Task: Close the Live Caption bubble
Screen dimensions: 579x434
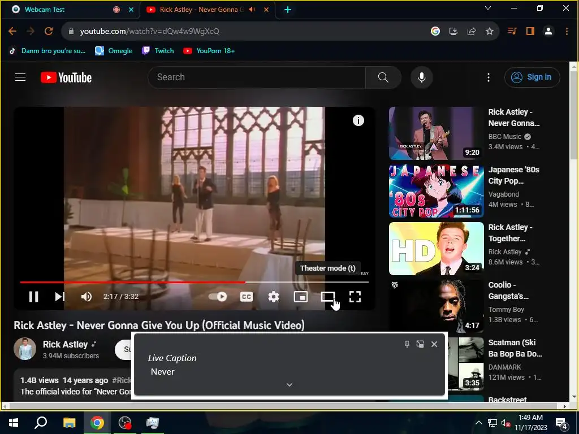Action: [x=434, y=344]
